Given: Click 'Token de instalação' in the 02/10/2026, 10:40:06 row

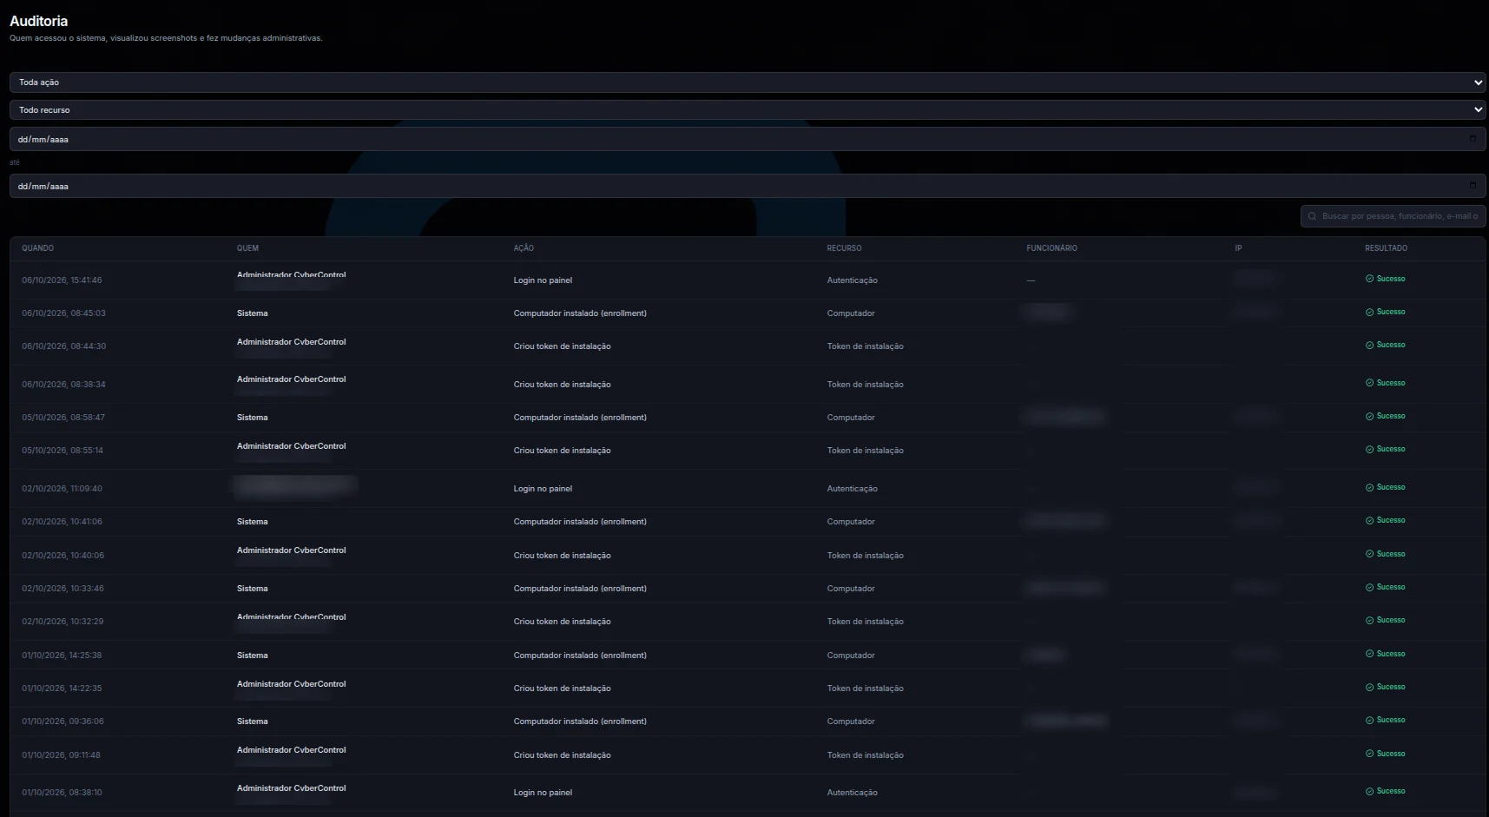Looking at the screenshot, I should 865,556.
